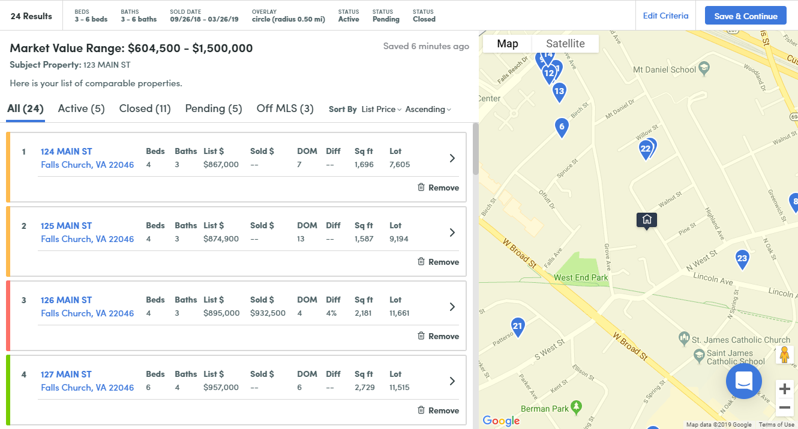Viewport: 798px width, 429px height.
Task: Click trash icon for 126 MAIN ST
Action: [421, 336]
